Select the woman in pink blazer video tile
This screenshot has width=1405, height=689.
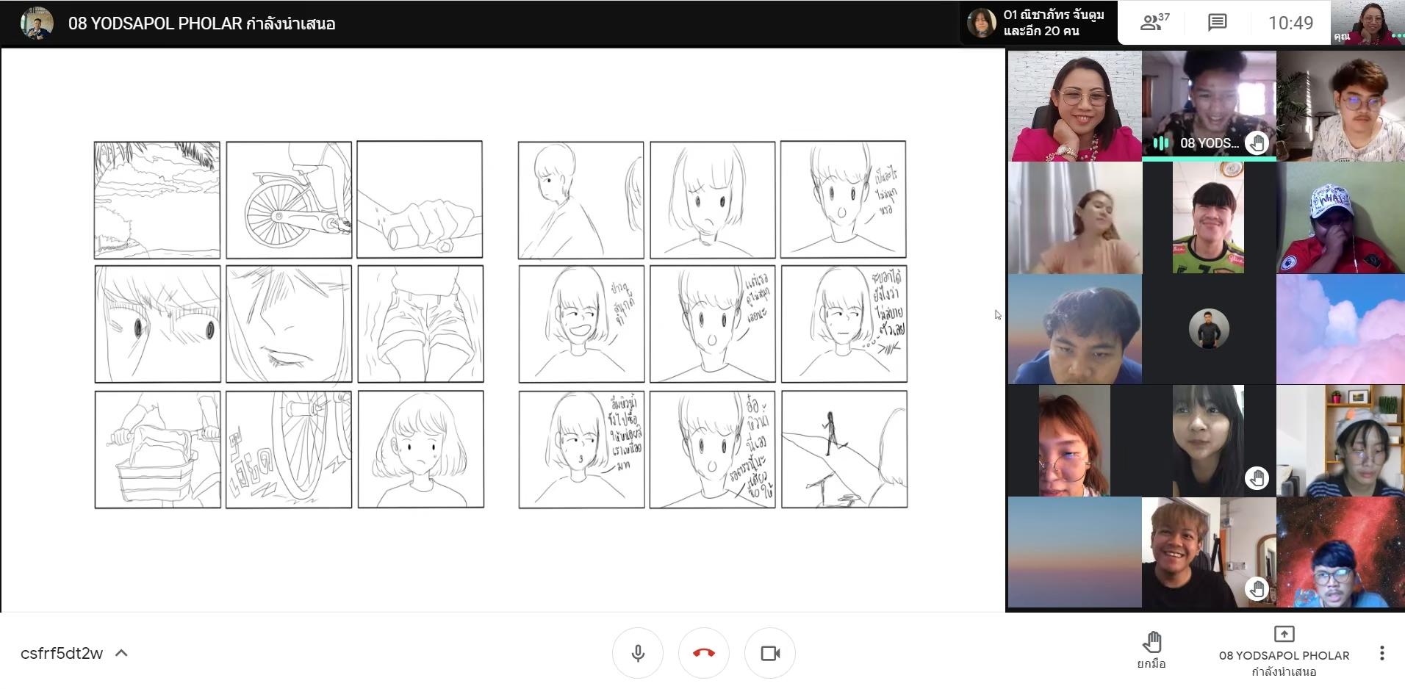(x=1074, y=106)
